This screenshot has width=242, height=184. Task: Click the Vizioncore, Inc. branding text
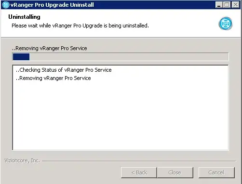coord(22,160)
